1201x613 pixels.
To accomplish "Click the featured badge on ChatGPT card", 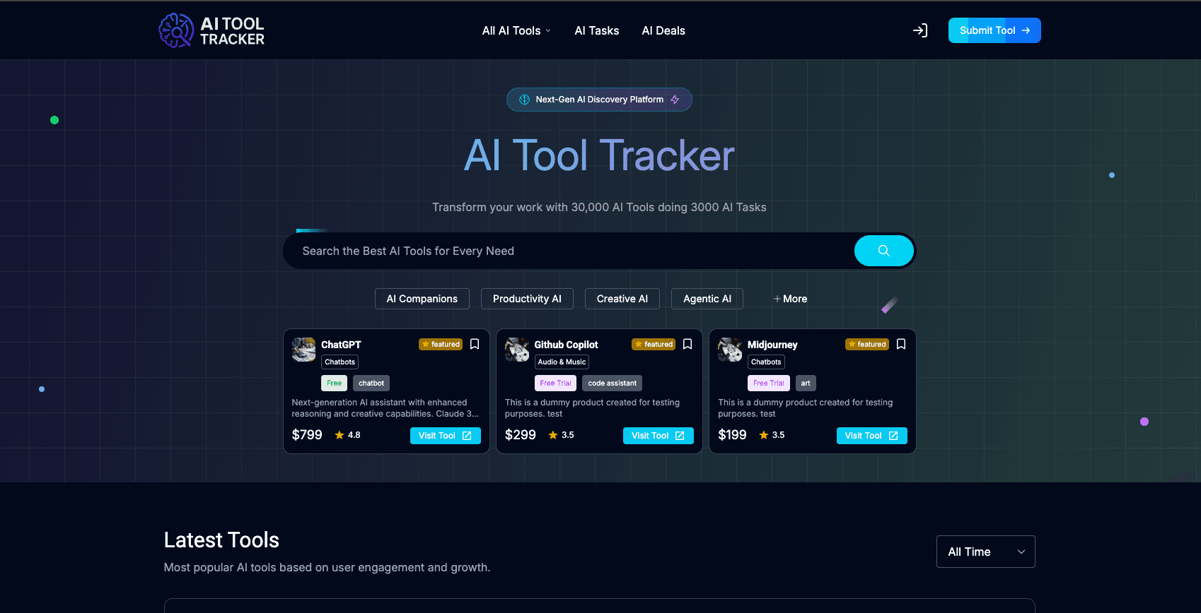I will pyautogui.click(x=441, y=345).
